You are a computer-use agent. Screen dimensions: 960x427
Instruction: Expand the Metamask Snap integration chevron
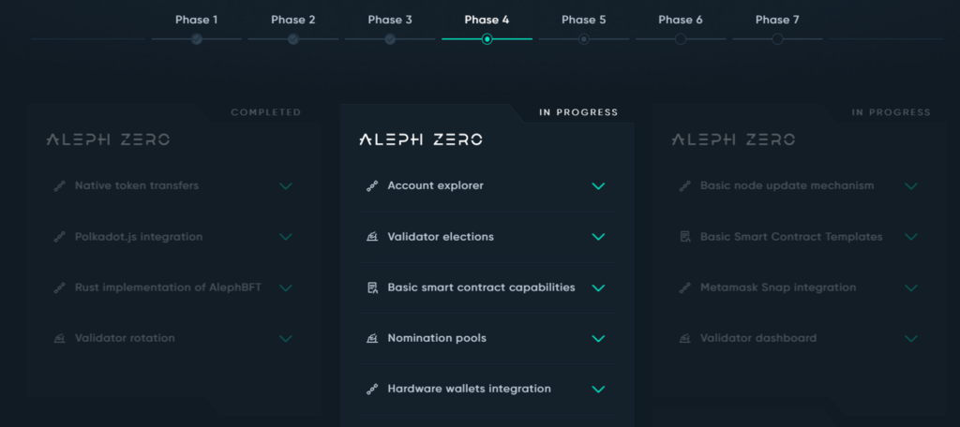click(x=911, y=287)
